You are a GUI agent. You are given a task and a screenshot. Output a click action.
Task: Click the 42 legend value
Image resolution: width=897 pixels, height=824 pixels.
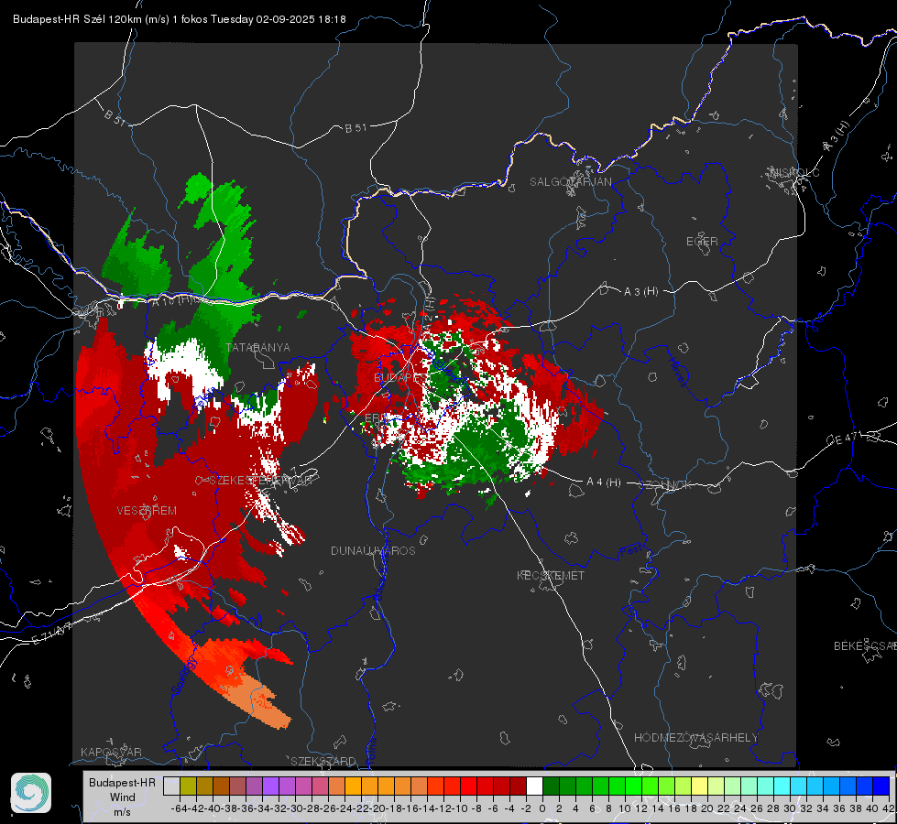[x=888, y=808]
